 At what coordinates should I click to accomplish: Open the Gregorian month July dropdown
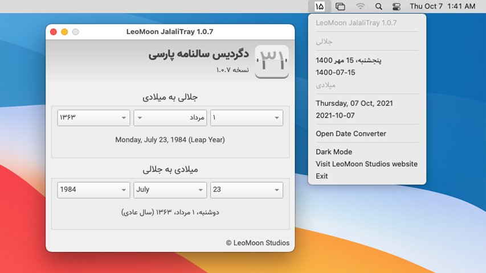170,190
